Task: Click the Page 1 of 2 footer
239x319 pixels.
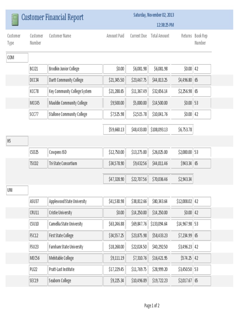Action: click(x=152, y=306)
